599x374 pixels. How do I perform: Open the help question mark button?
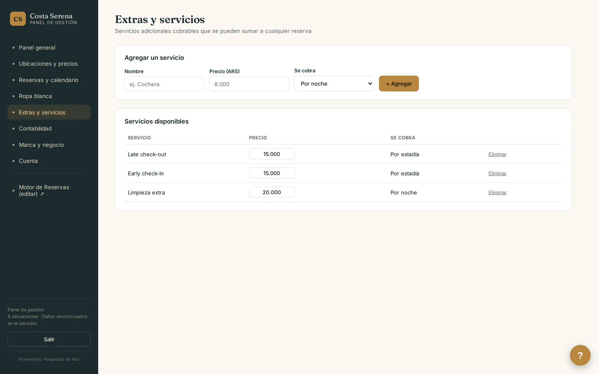pos(580,355)
